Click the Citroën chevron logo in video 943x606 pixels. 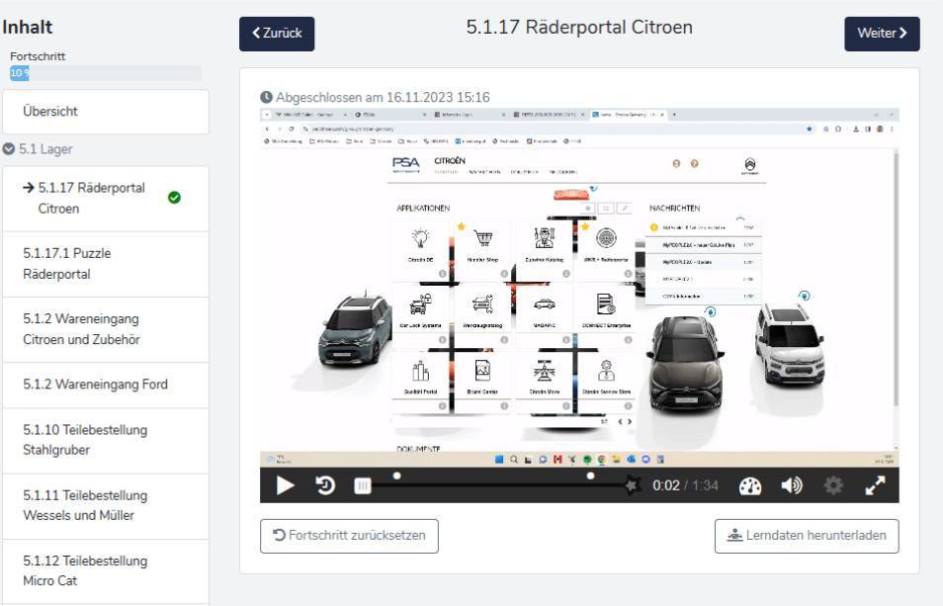(x=750, y=165)
